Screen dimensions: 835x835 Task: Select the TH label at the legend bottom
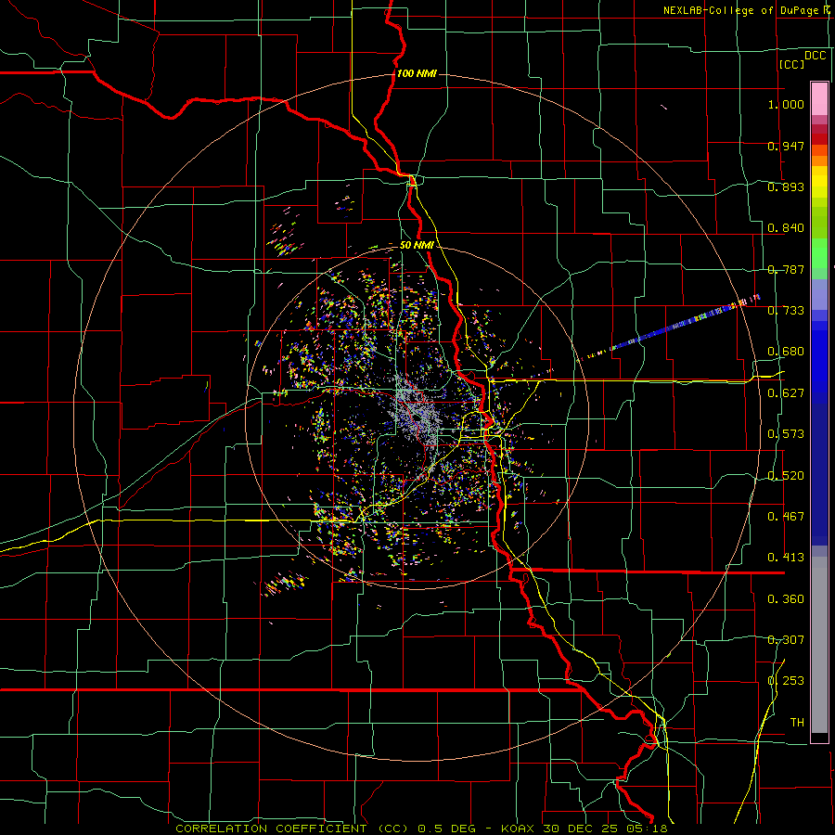797,722
